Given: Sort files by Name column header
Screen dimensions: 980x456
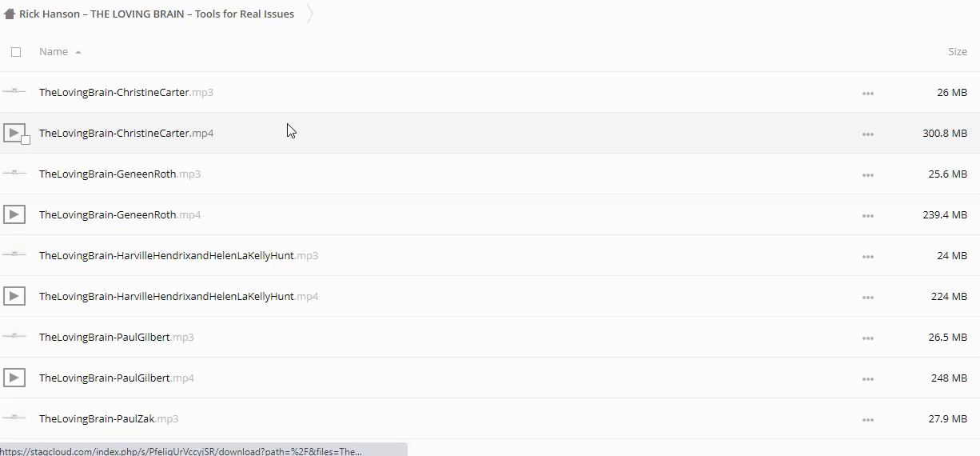Looking at the screenshot, I should [x=54, y=52].
